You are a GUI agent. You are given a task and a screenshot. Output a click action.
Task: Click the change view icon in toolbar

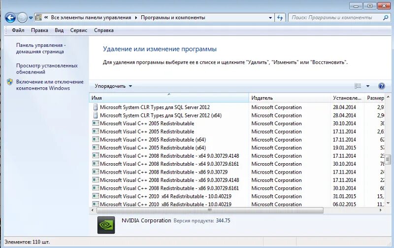(358, 86)
